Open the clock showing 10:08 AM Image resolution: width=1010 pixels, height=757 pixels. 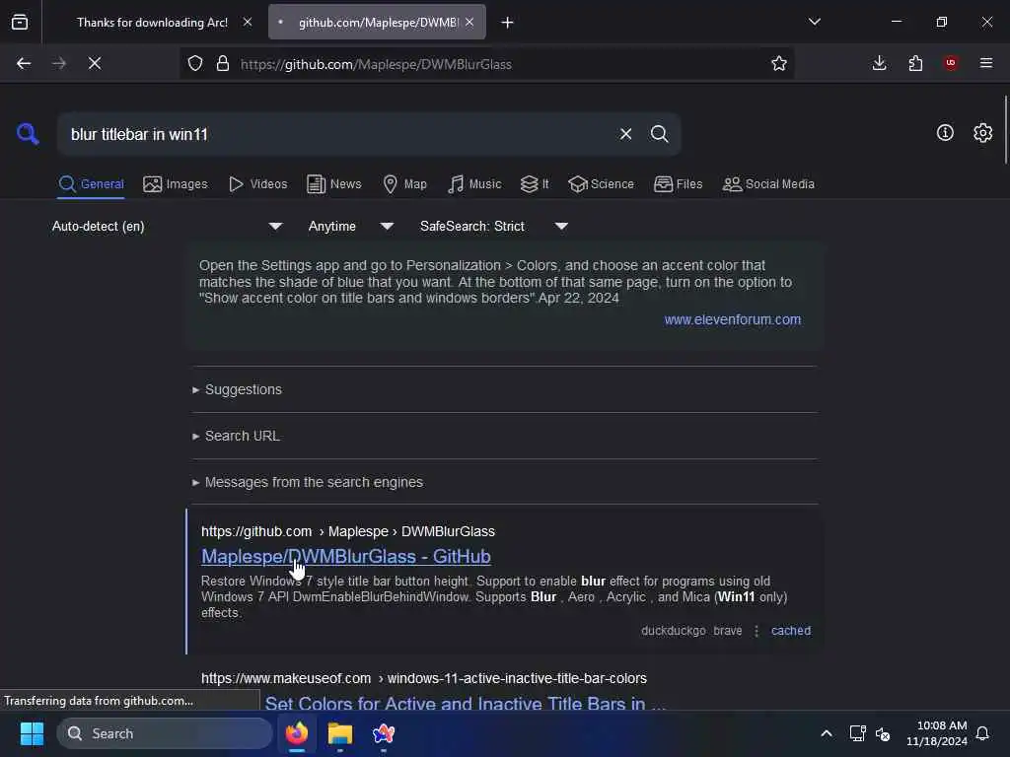point(937,733)
